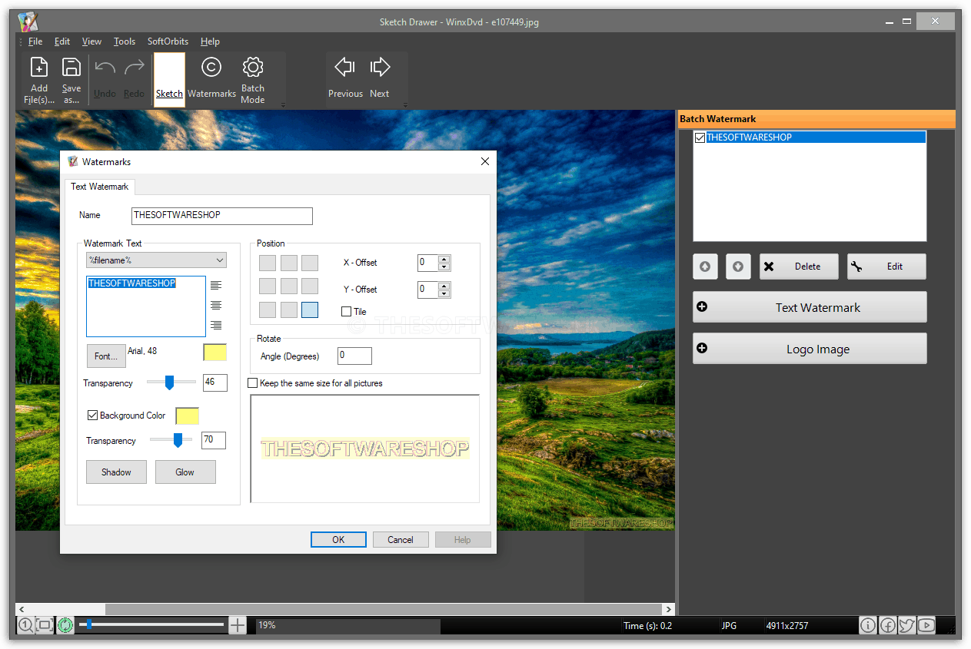
Task: Align watermark text left
Action: [216, 285]
